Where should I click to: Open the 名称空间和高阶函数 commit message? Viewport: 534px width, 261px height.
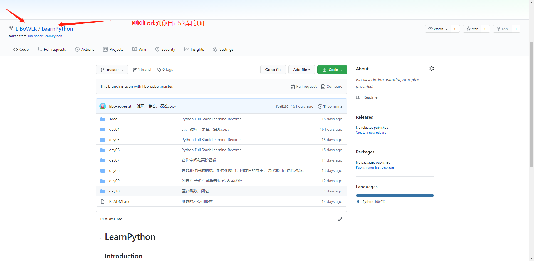click(x=199, y=160)
